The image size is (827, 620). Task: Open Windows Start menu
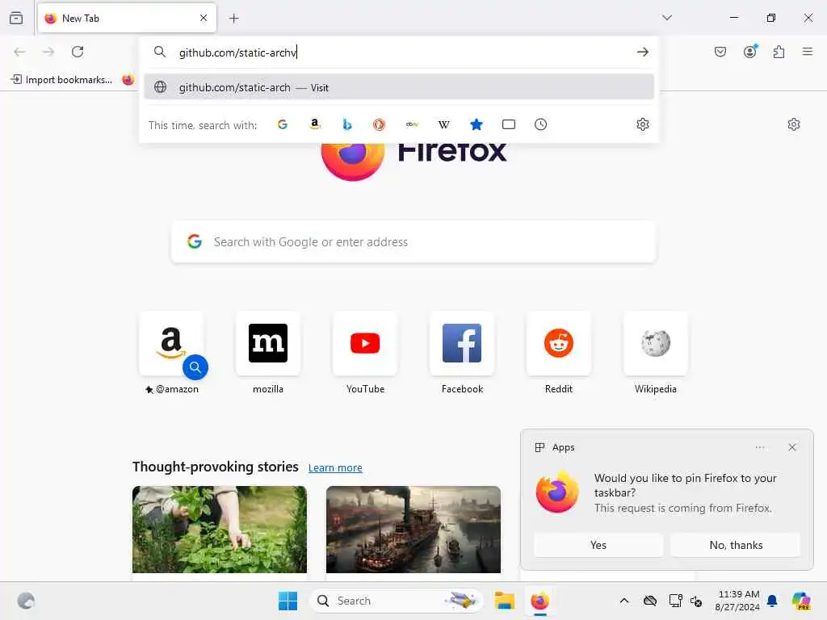[288, 601]
